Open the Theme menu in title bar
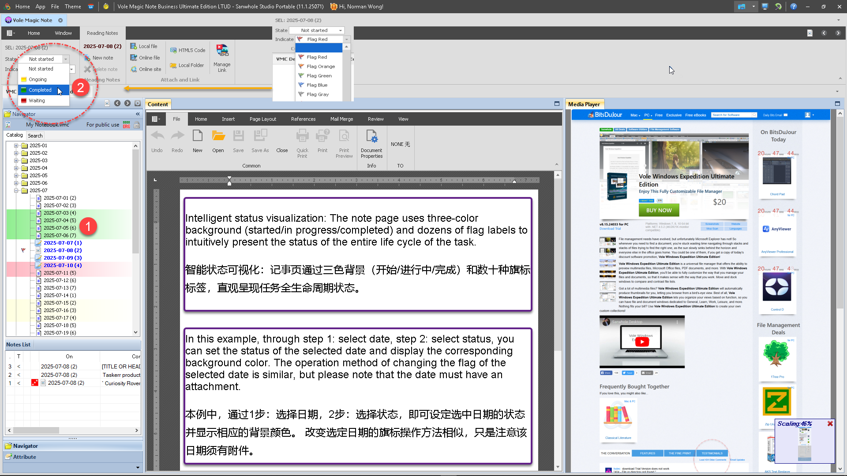The image size is (847, 476). pyautogui.click(x=73, y=7)
